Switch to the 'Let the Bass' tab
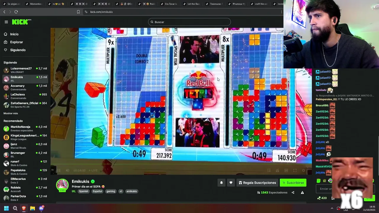This screenshot has width=379, height=213. point(192,4)
